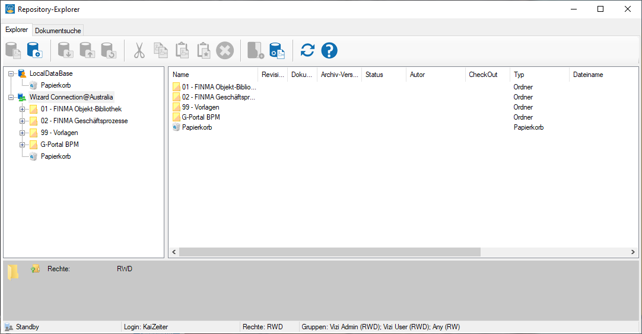Click the database undo/revert arrow icon
This screenshot has height=334, width=642.
coord(109,51)
